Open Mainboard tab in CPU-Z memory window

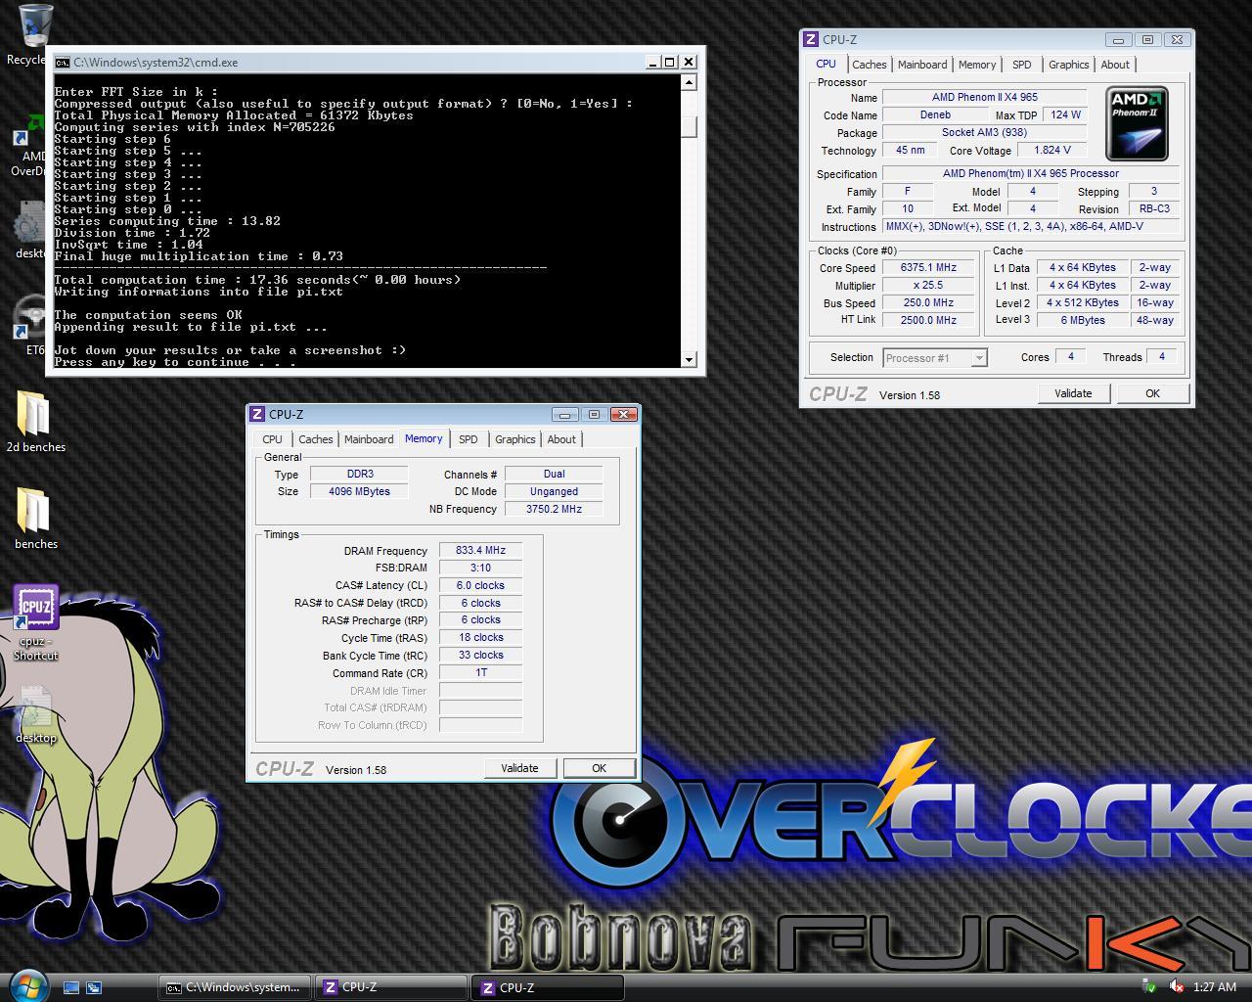[x=369, y=439]
